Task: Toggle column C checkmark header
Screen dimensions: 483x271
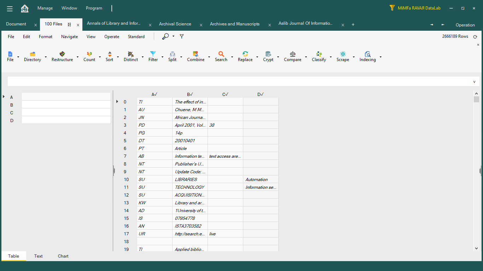Action: (225, 94)
